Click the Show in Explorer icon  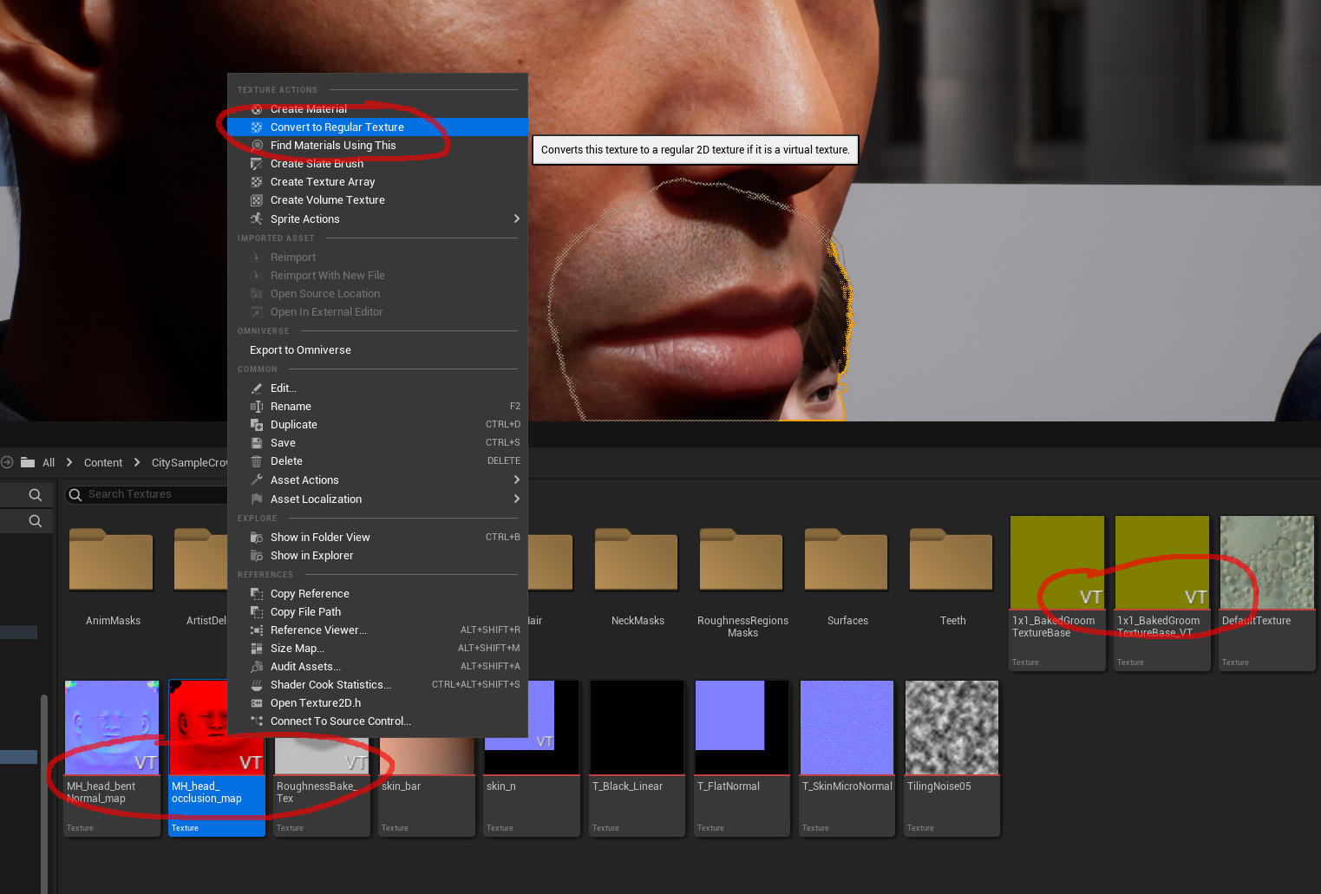257,556
